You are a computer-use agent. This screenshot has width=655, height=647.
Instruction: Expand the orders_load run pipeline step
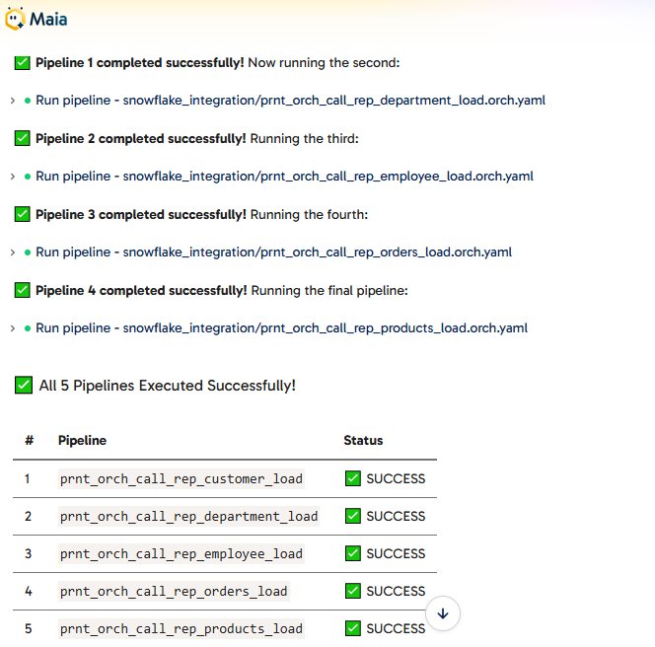point(13,252)
